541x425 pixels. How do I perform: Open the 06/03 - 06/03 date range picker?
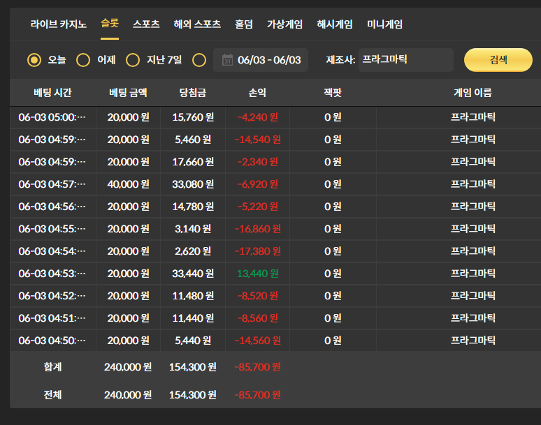pos(261,60)
